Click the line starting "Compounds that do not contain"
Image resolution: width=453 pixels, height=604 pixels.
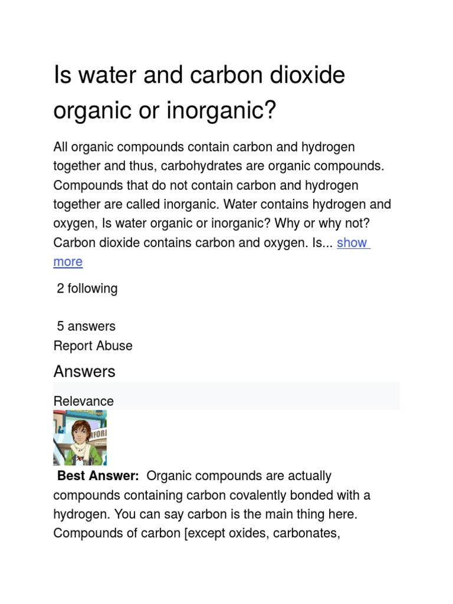point(206,185)
